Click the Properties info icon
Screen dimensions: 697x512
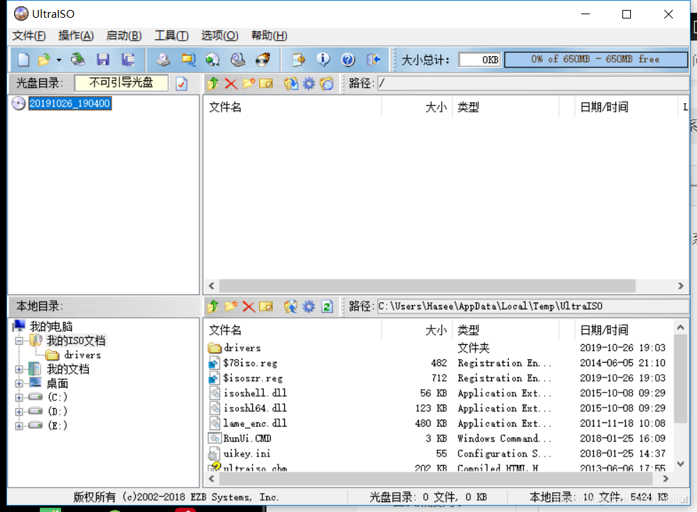(323, 60)
